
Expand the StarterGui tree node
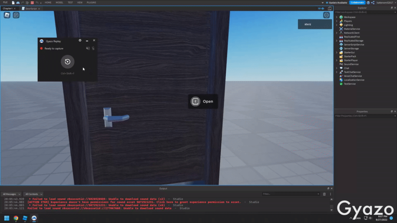tap(337, 52)
